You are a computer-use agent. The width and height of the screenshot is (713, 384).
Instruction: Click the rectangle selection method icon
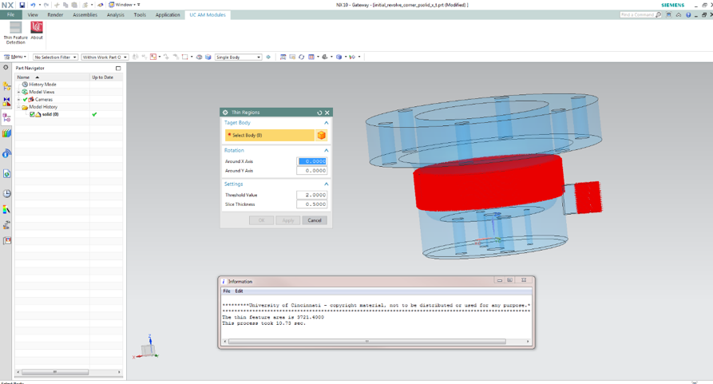pyautogui.click(x=184, y=57)
